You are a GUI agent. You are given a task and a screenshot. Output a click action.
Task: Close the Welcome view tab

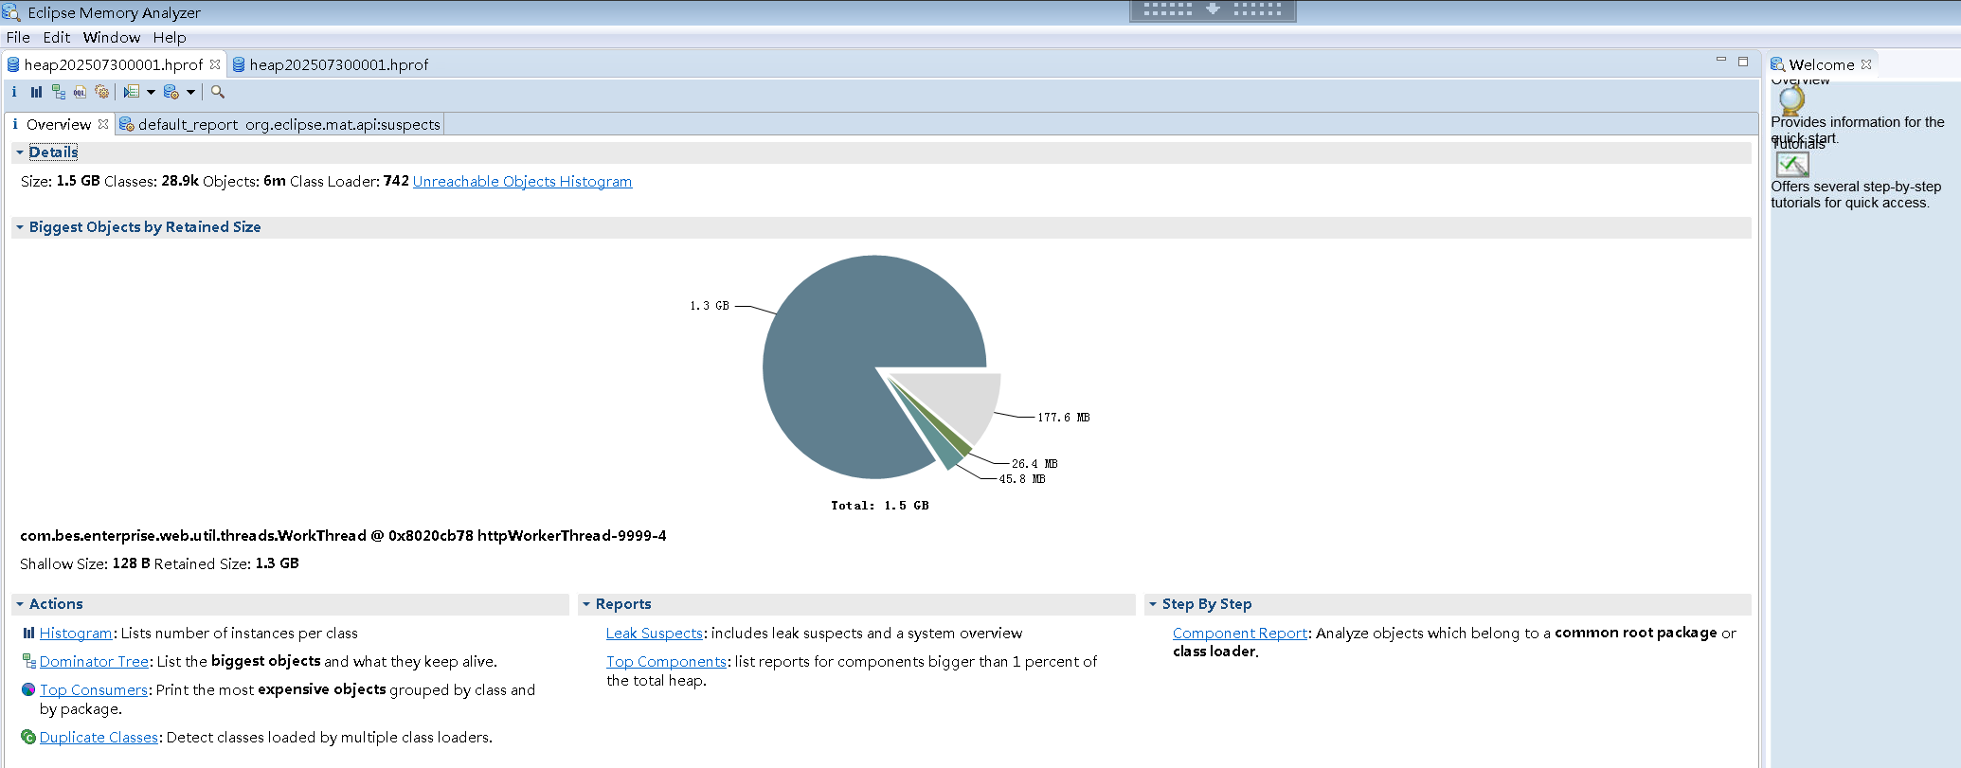tap(1866, 64)
